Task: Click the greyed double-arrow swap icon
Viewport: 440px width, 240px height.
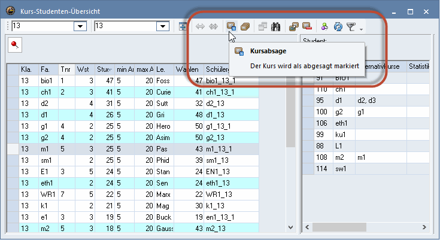Action: (x=200, y=27)
